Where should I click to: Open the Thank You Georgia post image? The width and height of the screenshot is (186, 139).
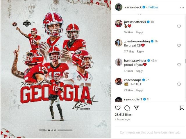pyautogui.click(x=56, y=69)
